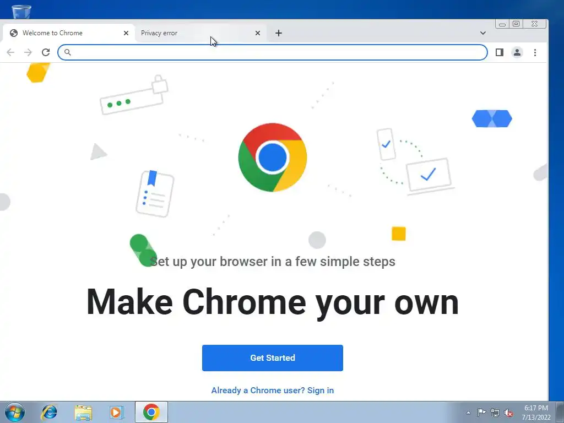
Task: Click the Recycle Bin desktop icon
Action: click(21, 12)
